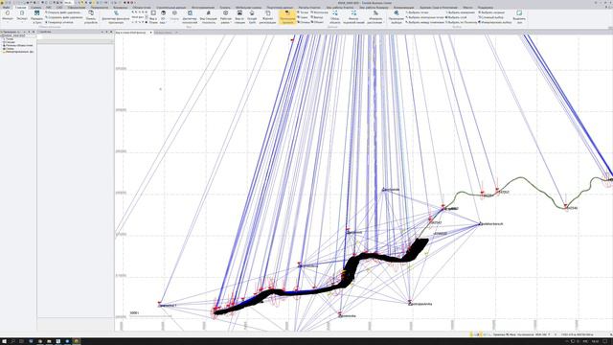Click Инвертировать выбор command
Screen dimensions: 613x345
coord(495,22)
